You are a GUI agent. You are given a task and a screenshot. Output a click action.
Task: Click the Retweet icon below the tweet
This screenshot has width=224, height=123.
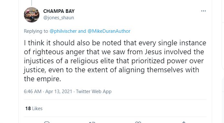pyautogui.click(x=92, y=122)
